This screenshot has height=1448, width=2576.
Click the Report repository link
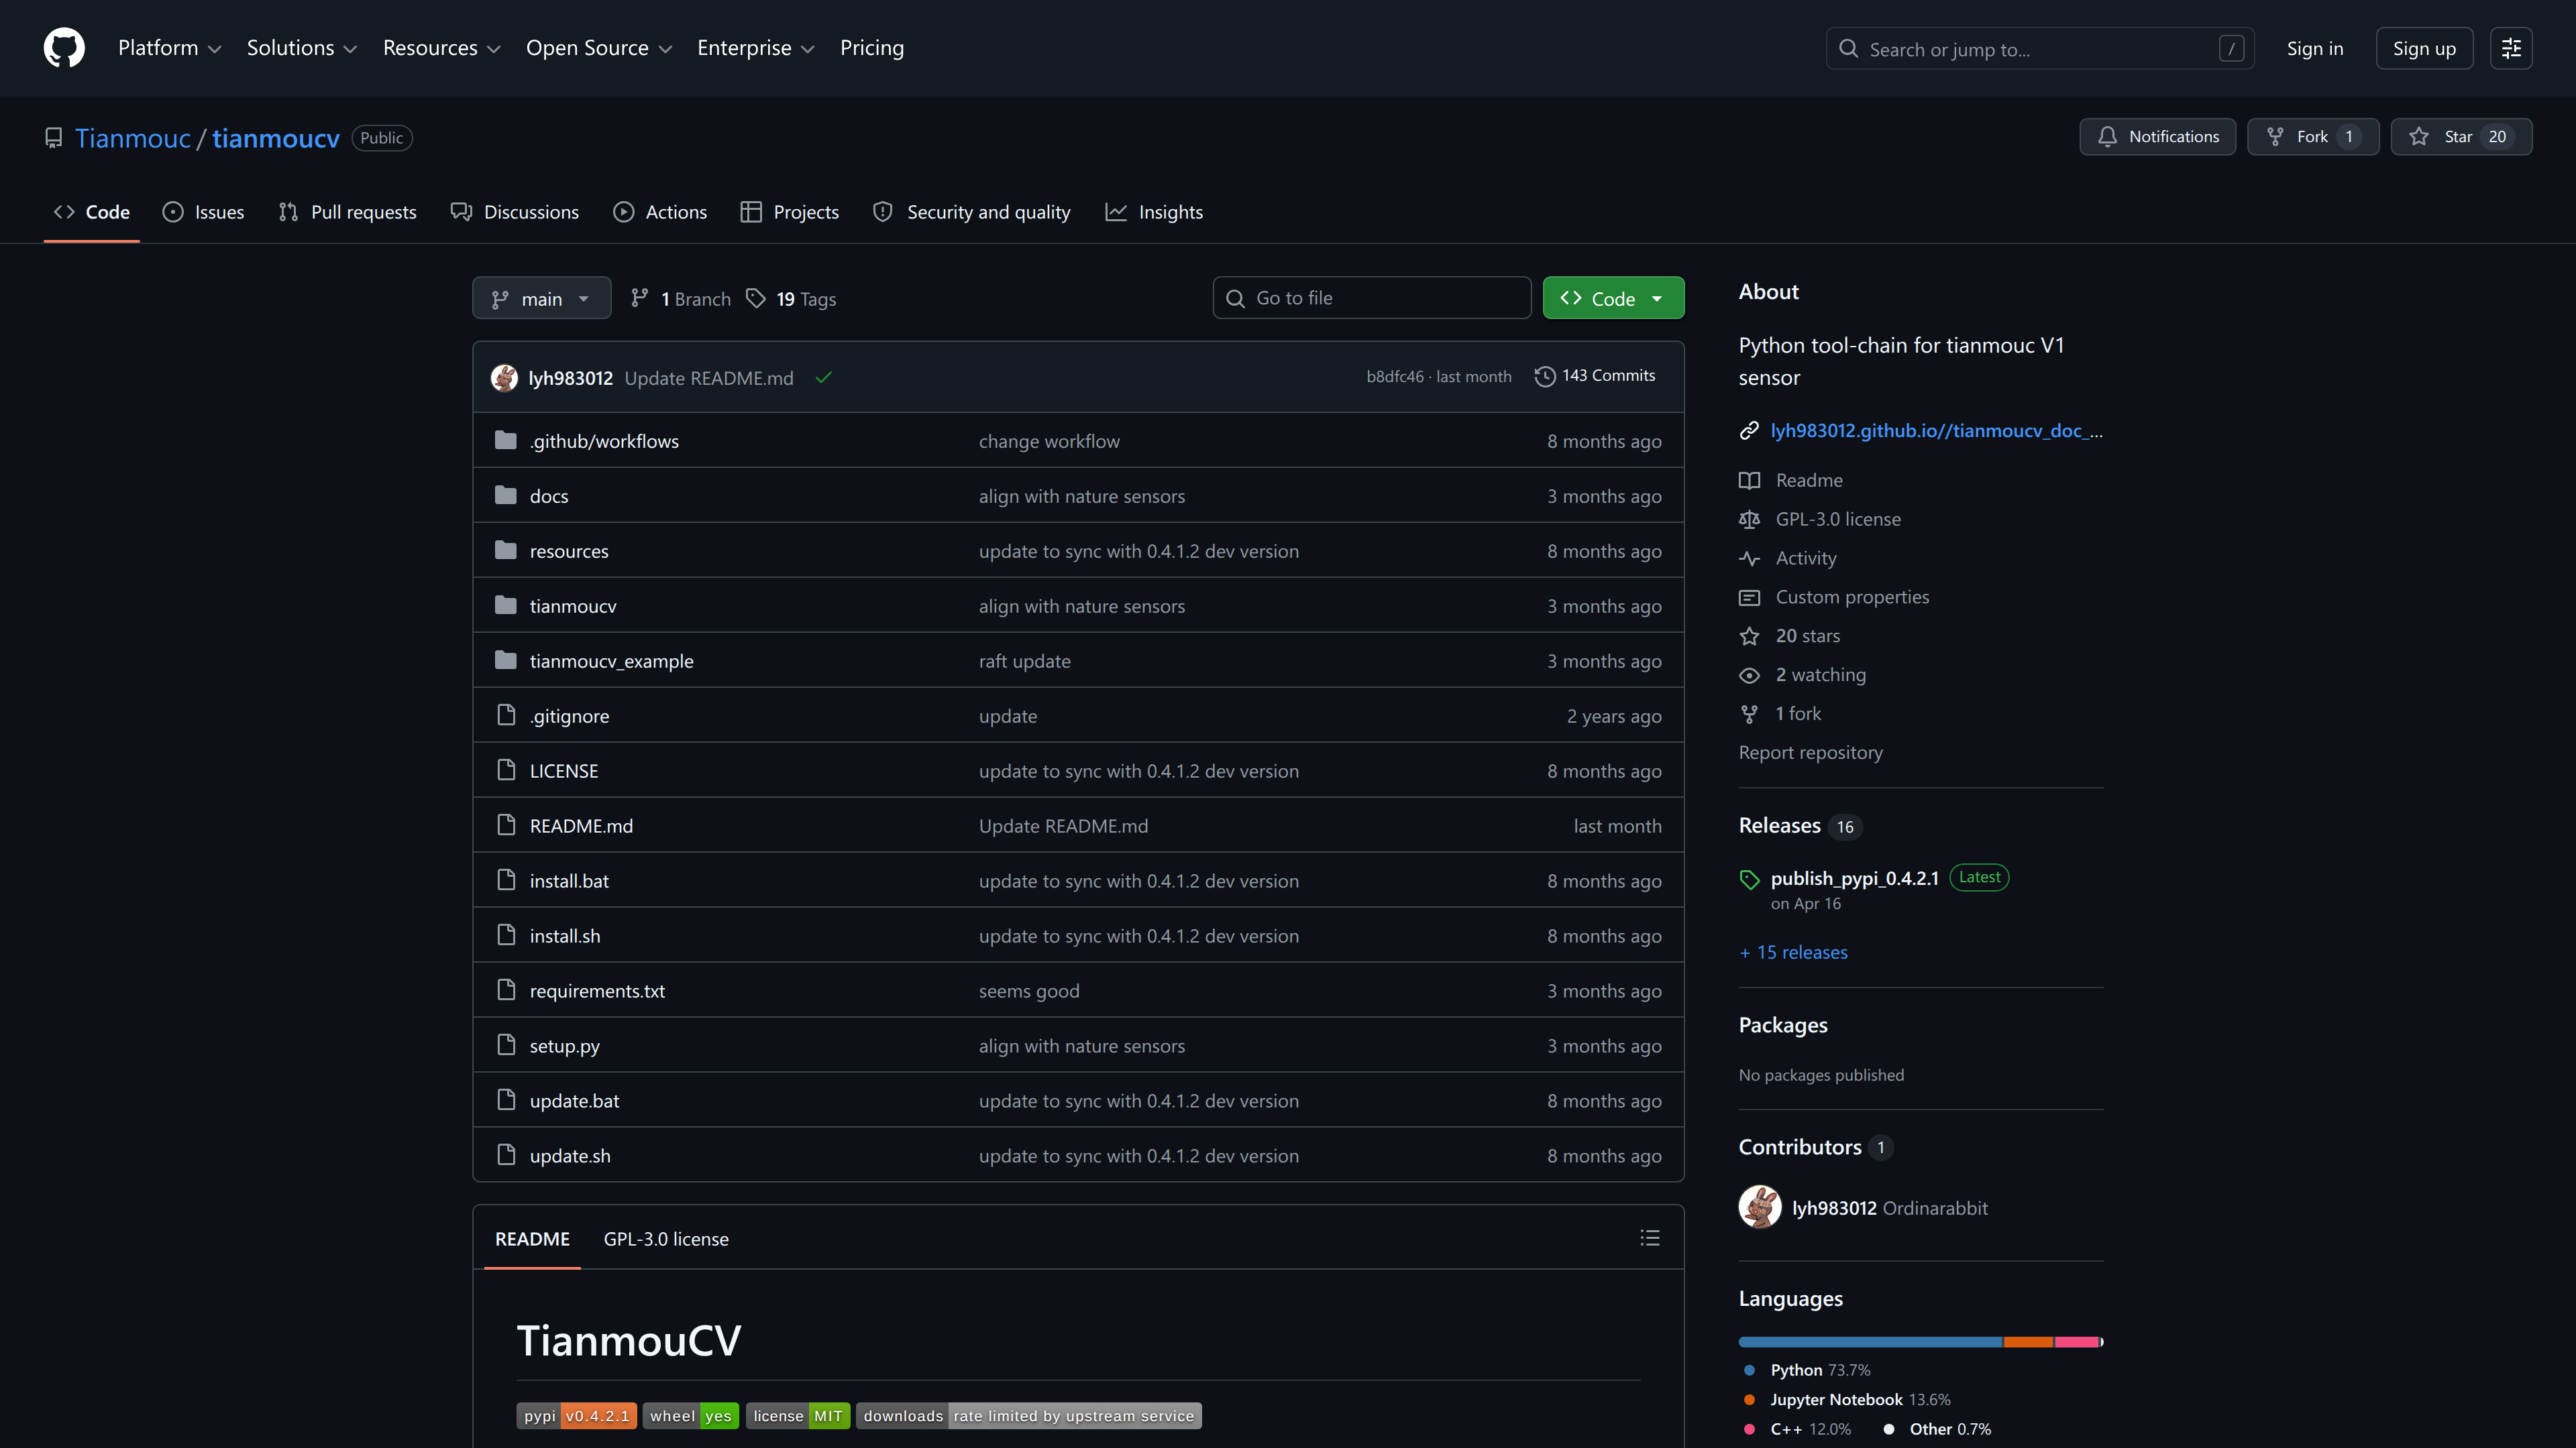(1810, 752)
